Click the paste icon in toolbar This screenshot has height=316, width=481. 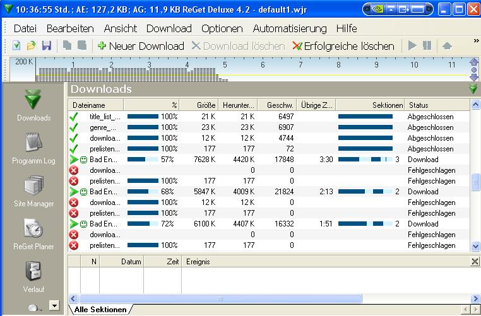82,45
